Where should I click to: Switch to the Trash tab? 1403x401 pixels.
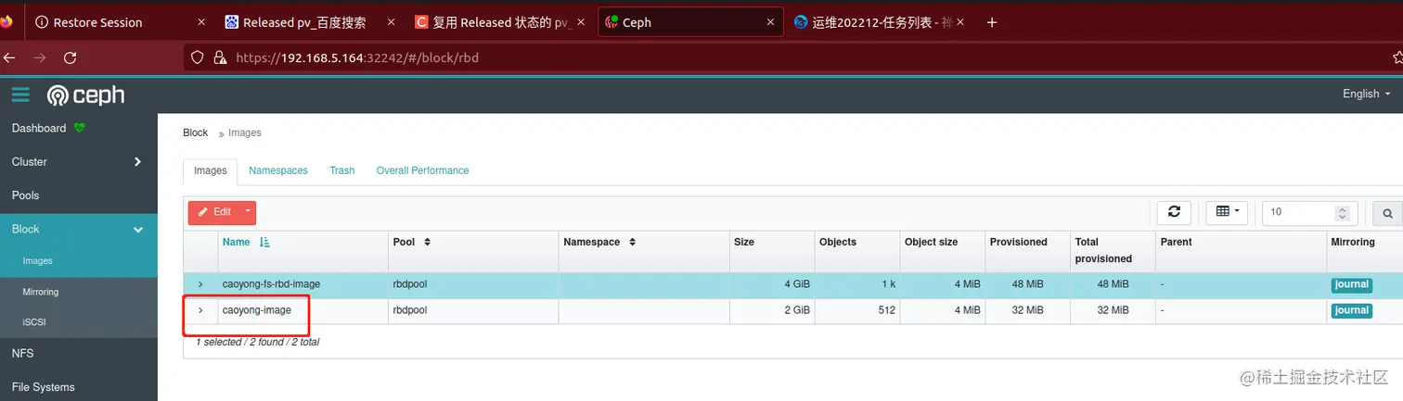(341, 170)
